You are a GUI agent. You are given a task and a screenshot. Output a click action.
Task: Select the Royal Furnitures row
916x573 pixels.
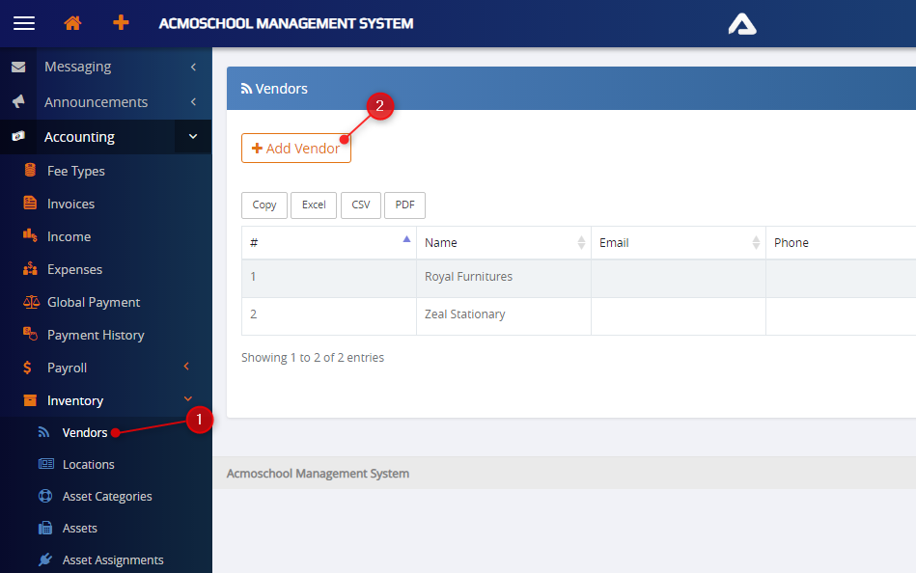[468, 277]
